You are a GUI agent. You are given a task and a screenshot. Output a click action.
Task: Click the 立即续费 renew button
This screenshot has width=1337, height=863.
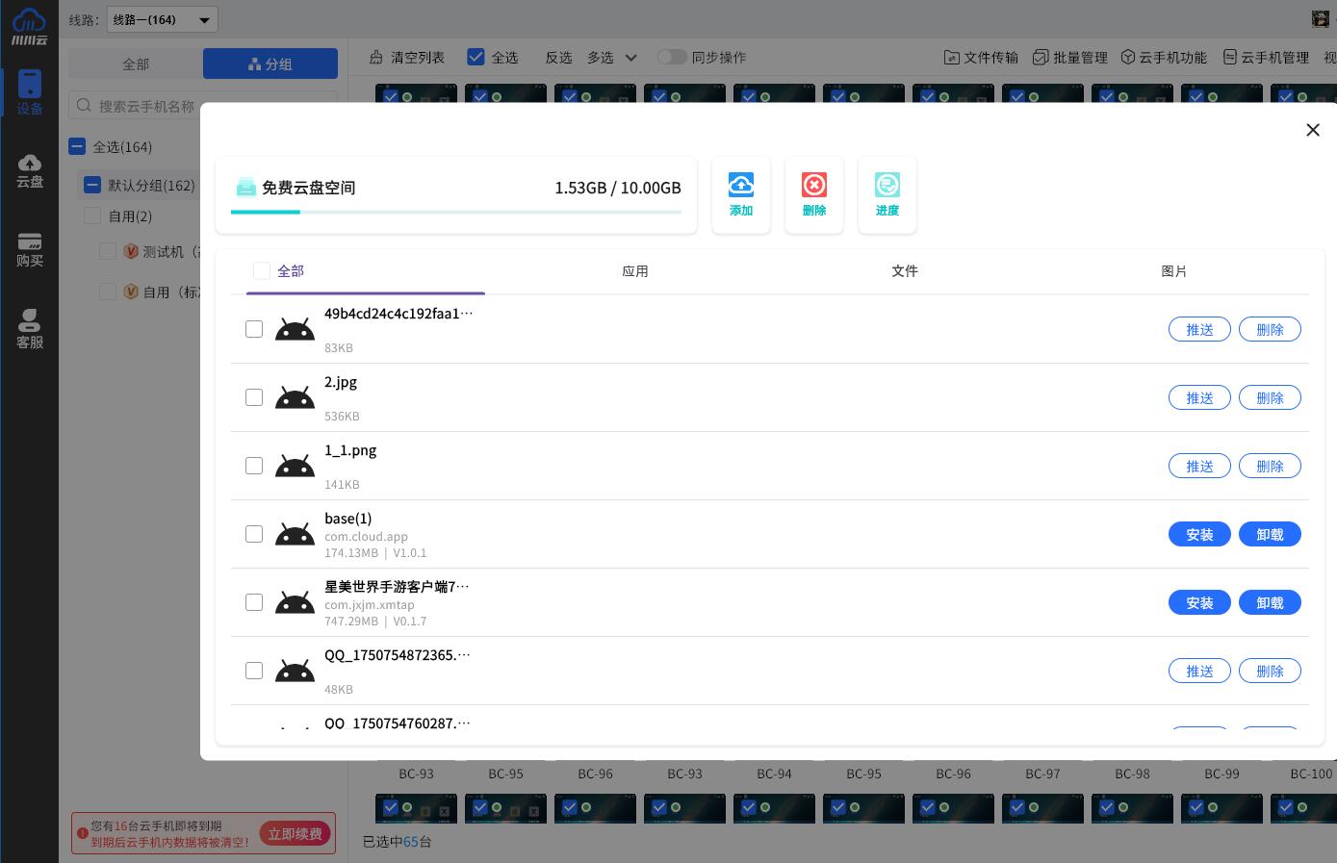point(295,833)
